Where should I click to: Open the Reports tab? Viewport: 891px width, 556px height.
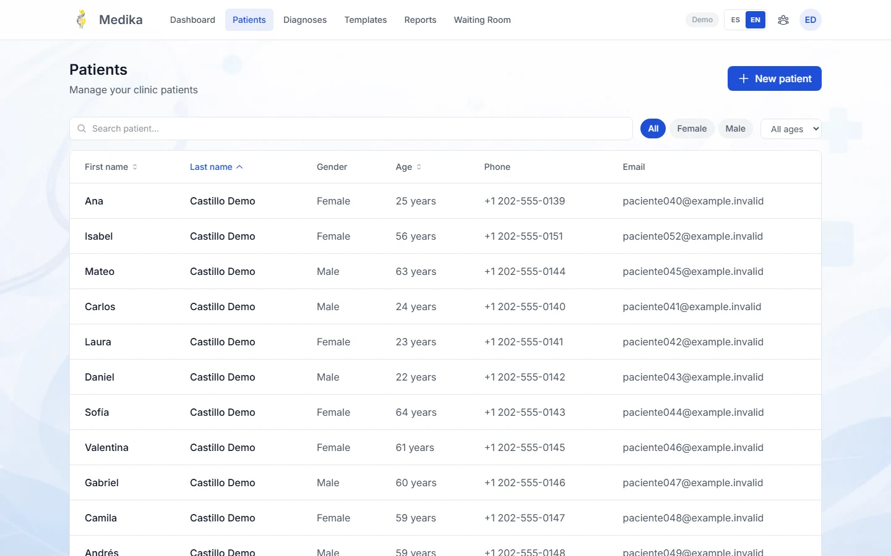[420, 20]
